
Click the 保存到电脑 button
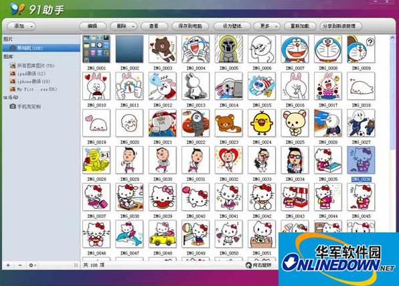pyautogui.click(x=190, y=26)
